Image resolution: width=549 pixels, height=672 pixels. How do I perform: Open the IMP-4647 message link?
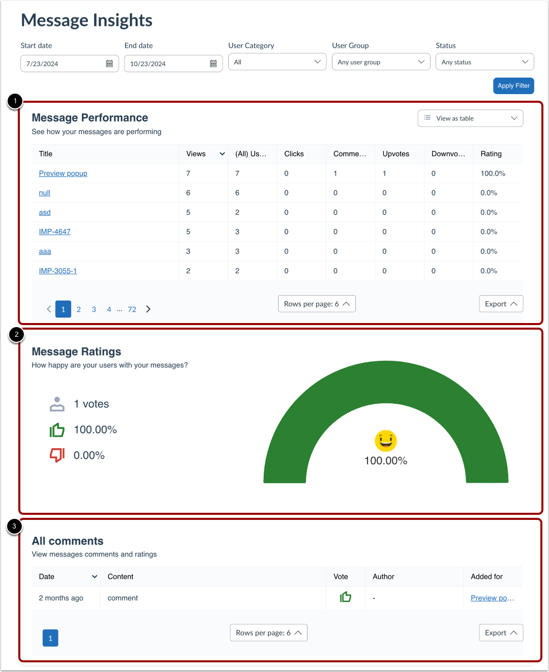(54, 231)
